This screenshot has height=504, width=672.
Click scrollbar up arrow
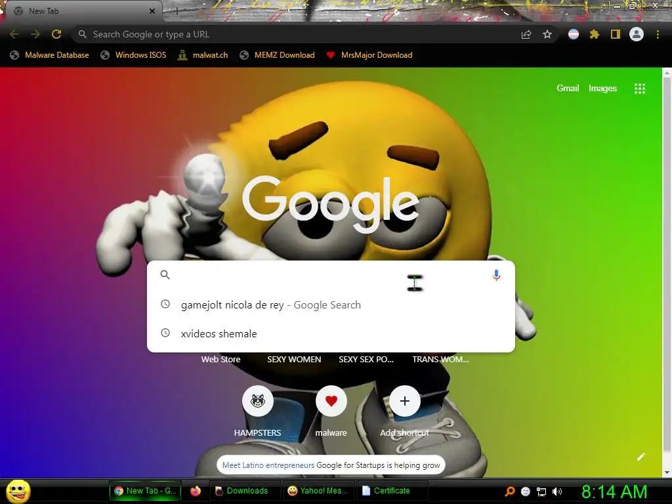(x=667, y=73)
